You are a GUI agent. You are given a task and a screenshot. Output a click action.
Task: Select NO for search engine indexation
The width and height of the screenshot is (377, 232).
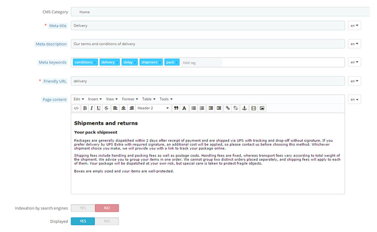106,208
